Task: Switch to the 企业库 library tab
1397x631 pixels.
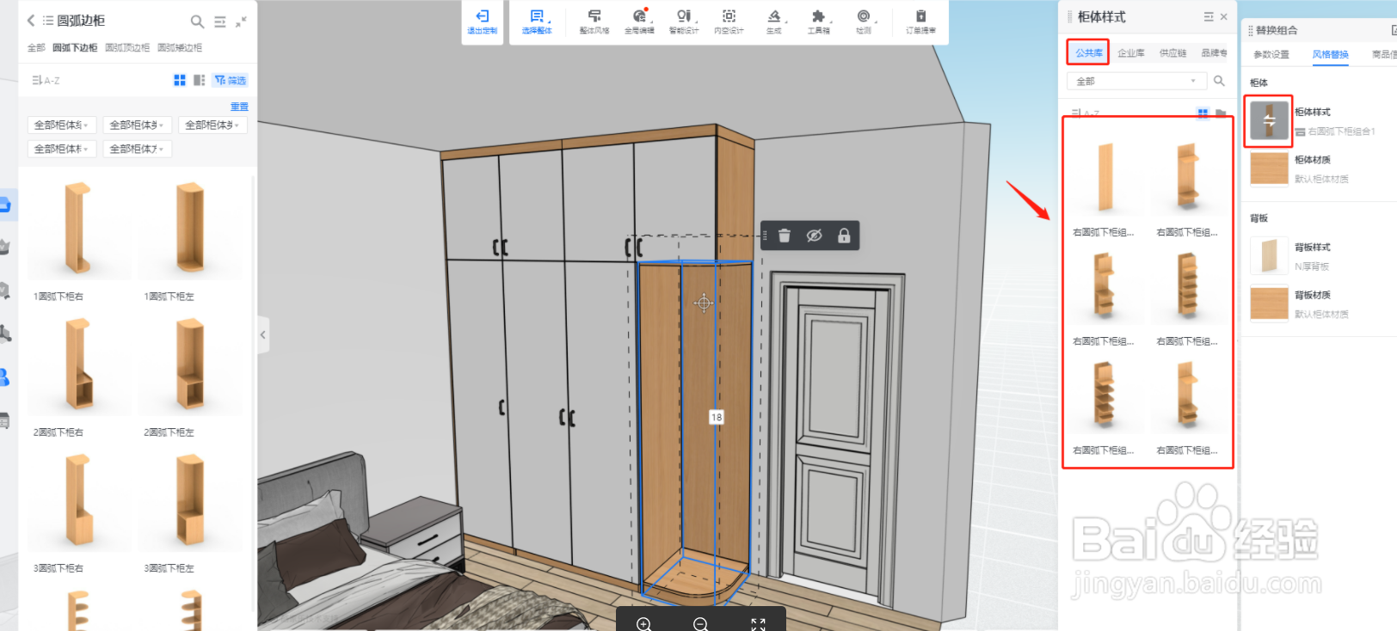Action: (x=1131, y=53)
